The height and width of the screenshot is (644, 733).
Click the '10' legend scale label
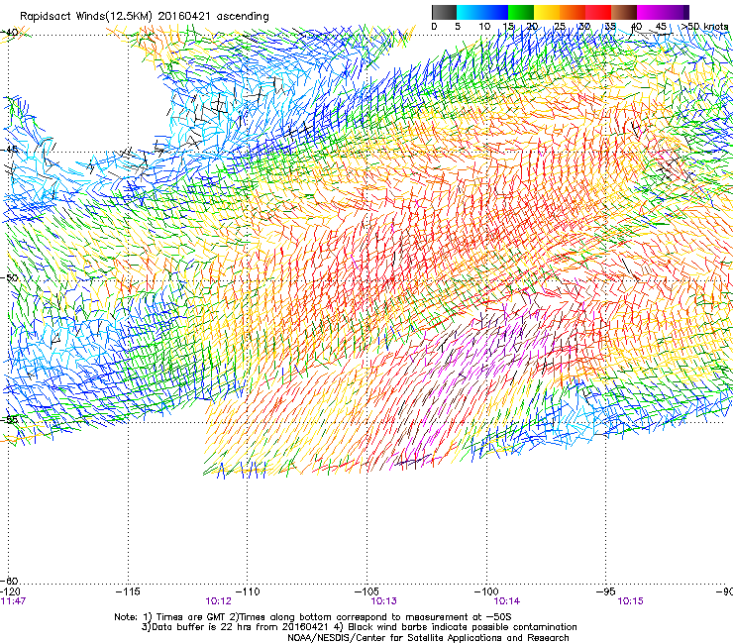[484, 27]
